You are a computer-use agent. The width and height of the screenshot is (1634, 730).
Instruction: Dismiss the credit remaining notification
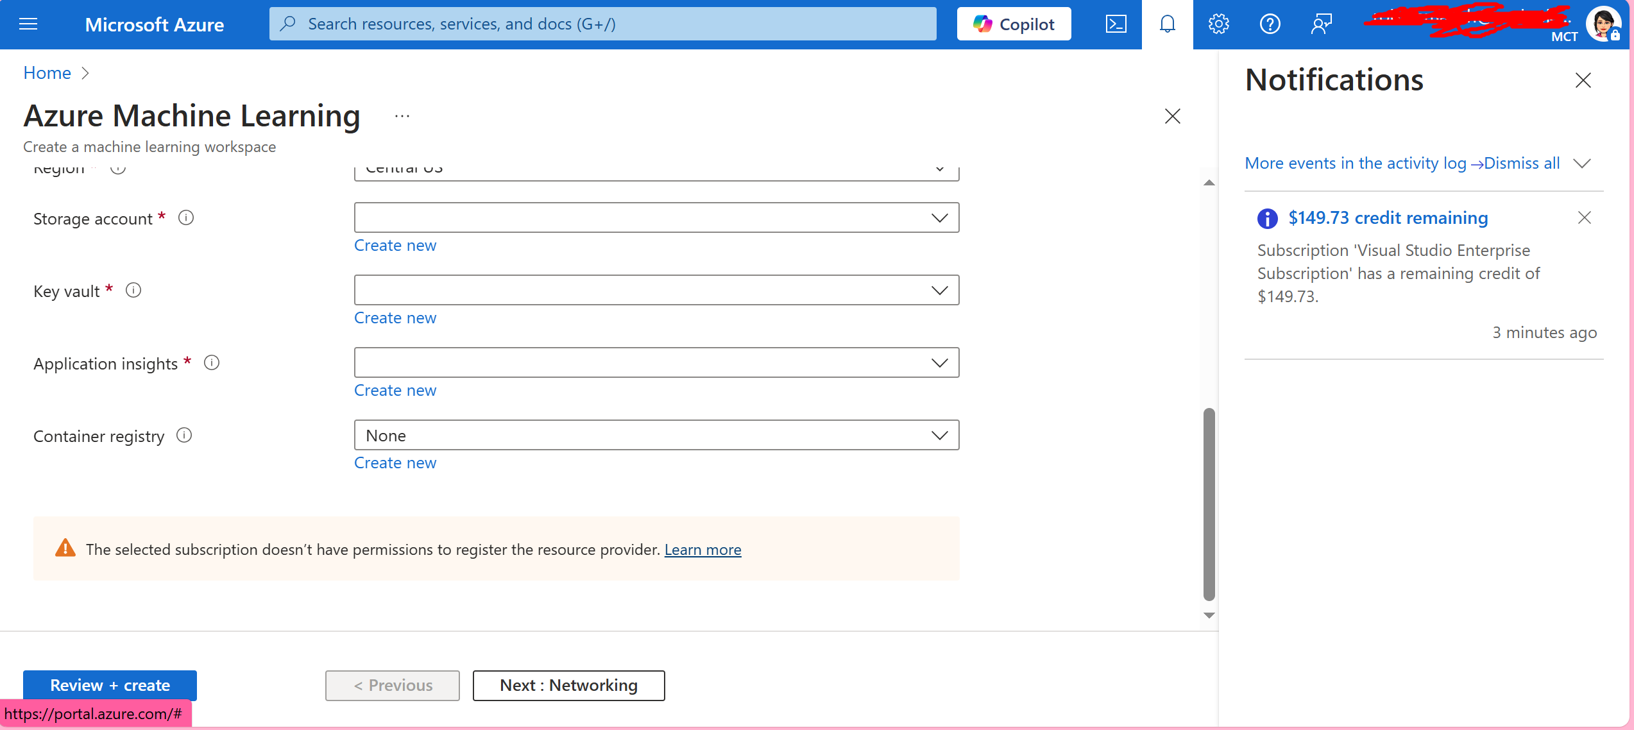point(1584,218)
